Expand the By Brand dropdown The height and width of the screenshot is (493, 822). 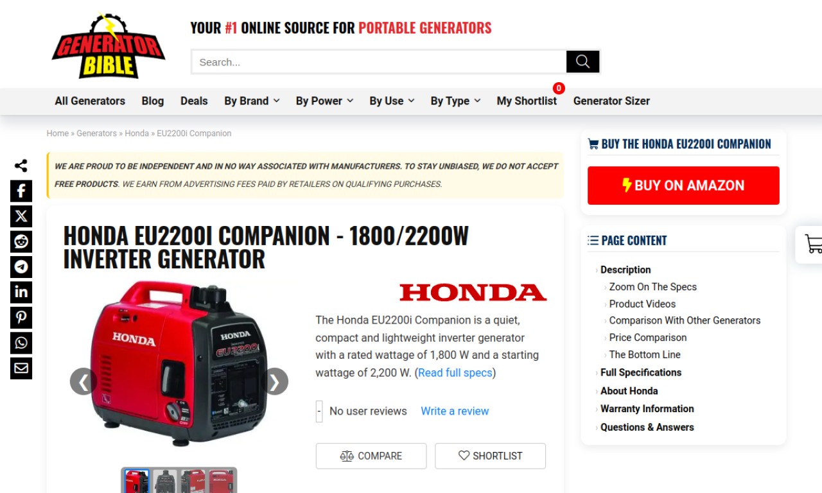point(252,101)
